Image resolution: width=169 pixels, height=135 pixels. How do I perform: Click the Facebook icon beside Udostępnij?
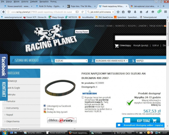pos(45,106)
